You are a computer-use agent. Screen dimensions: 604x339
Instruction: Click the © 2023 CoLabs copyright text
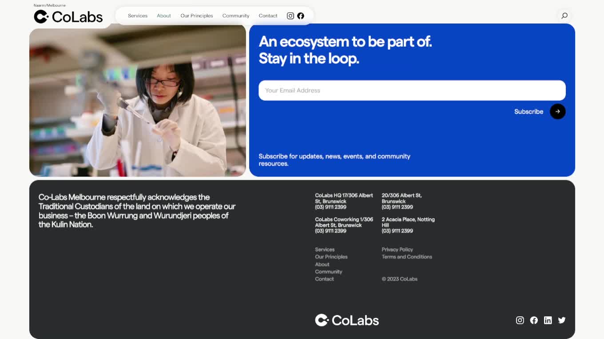[400, 279]
